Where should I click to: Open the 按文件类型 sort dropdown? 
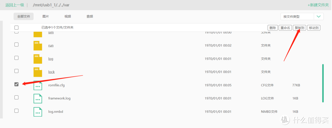(x=297, y=17)
